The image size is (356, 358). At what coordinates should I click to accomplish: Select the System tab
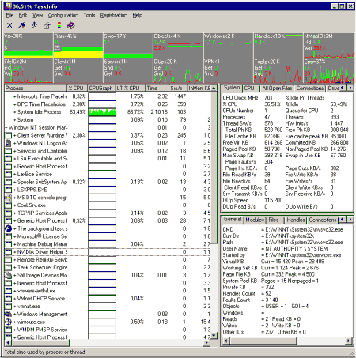(232, 88)
